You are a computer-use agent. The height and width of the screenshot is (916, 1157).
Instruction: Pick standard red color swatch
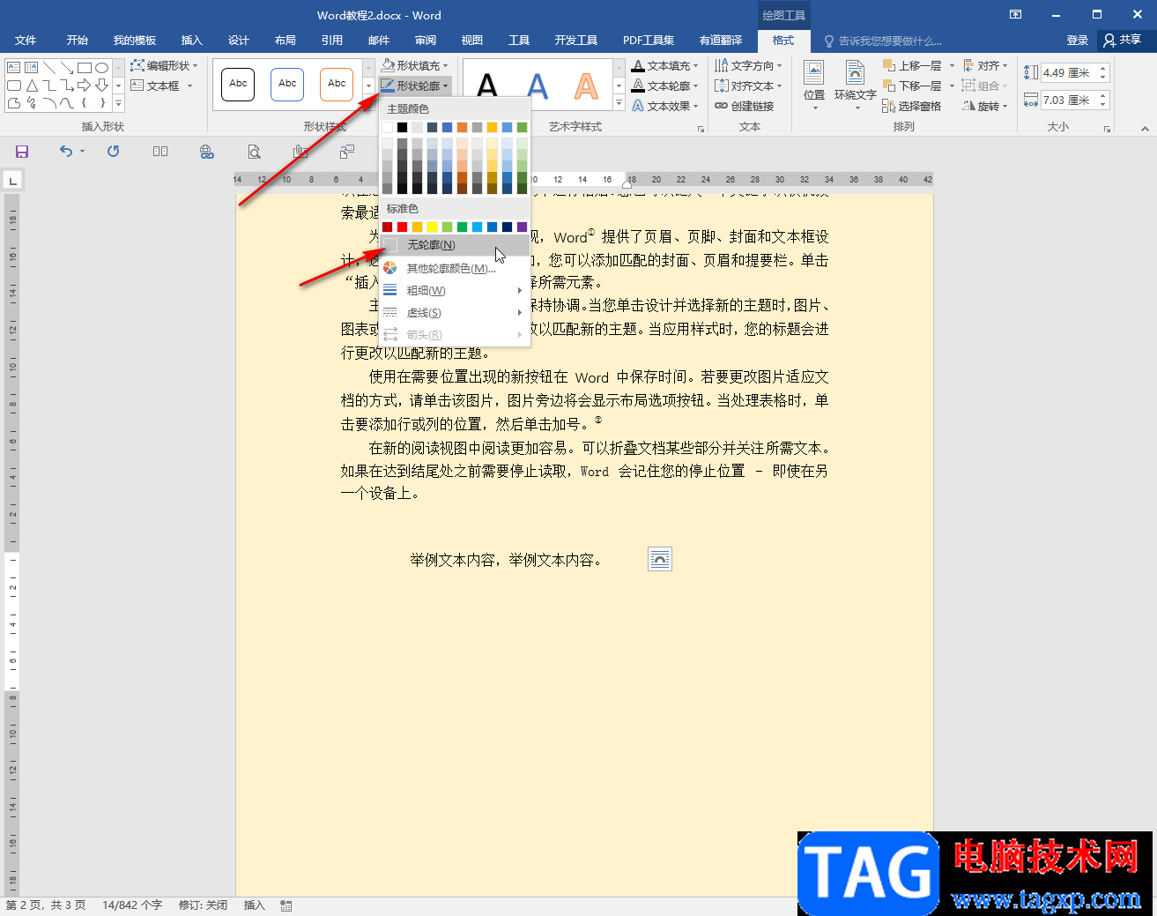pos(402,227)
